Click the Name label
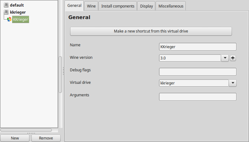 [75, 45]
